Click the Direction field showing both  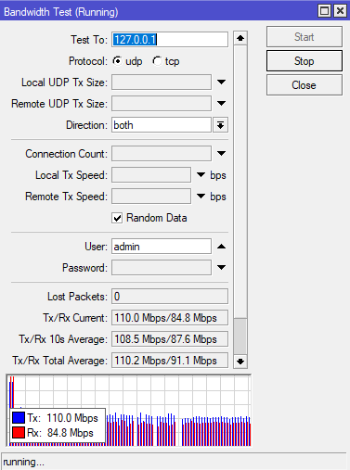(x=162, y=125)
